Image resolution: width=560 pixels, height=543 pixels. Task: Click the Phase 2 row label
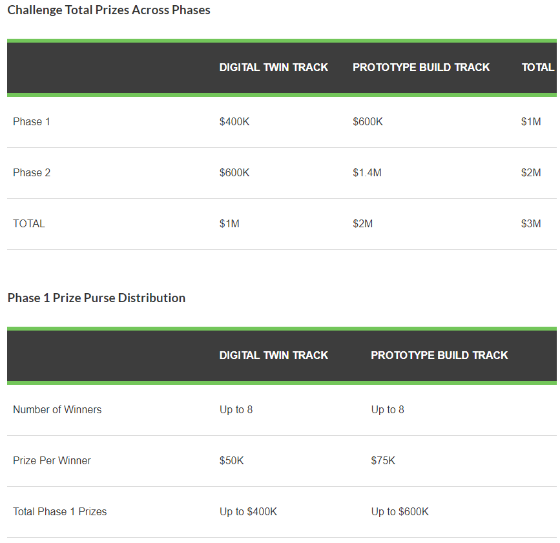[x=32, y=173]
